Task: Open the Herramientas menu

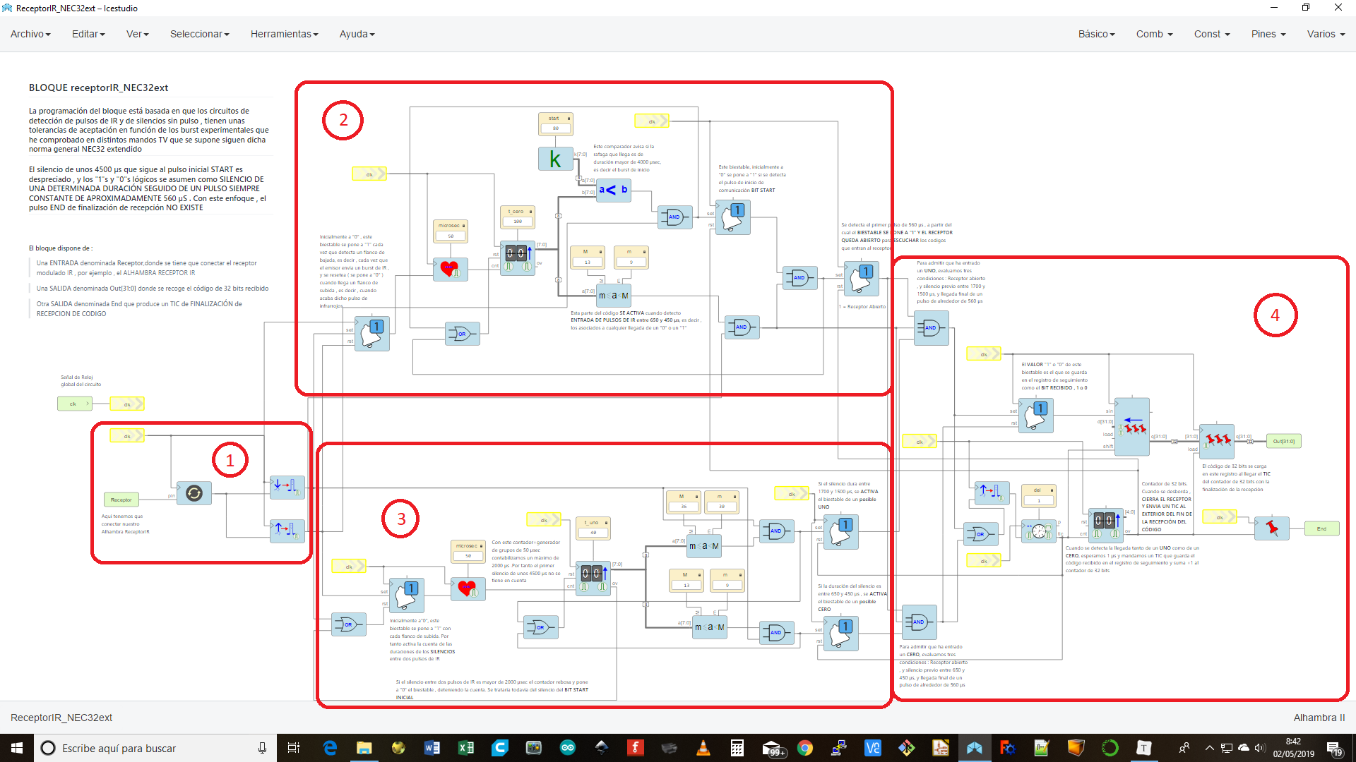Action: tap(284, 34)
